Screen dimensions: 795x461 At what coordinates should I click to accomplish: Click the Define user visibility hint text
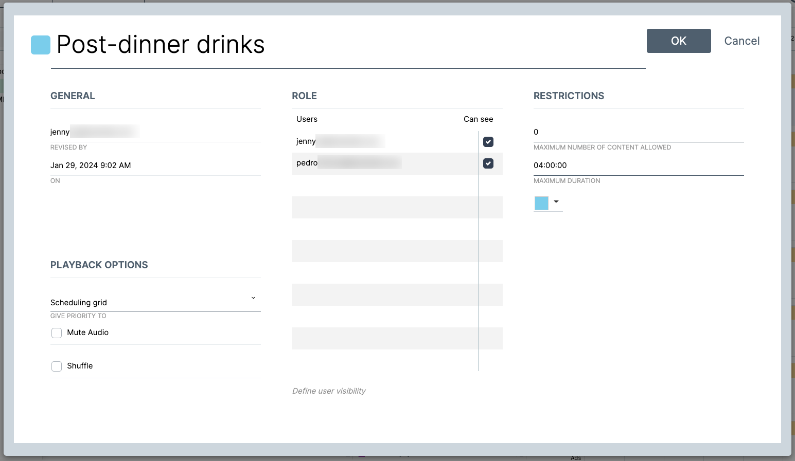pos(329,391)
